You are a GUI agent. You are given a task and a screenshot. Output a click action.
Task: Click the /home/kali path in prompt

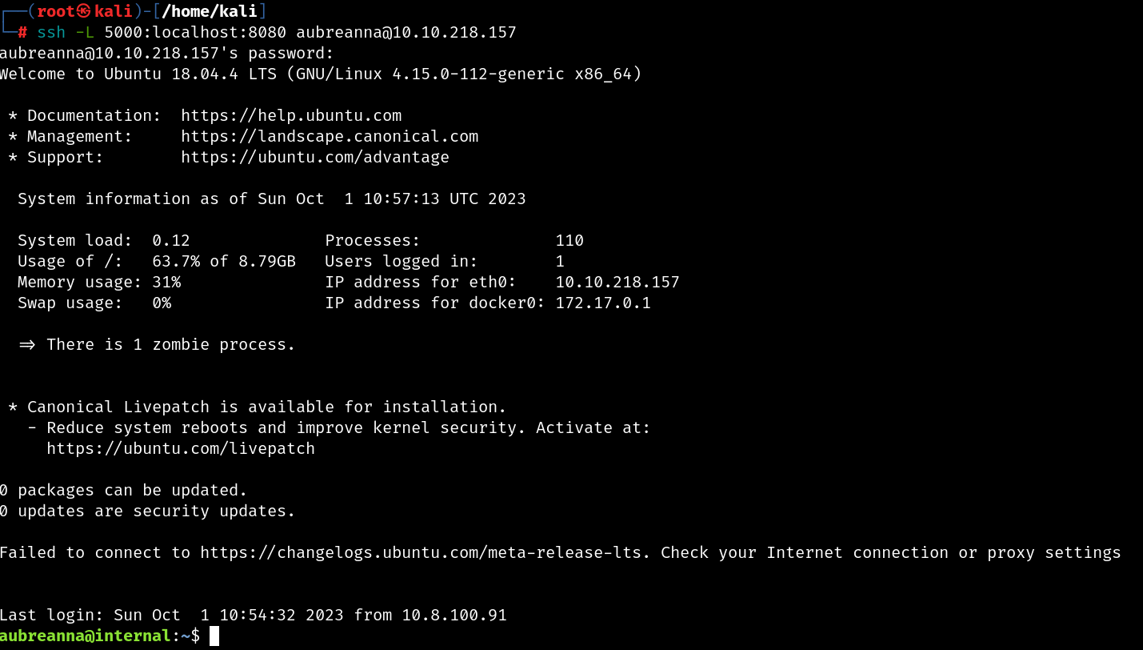pyautogui.click(x=210, y=12)
